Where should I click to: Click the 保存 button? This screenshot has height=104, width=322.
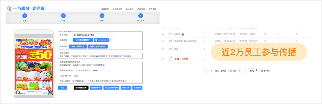pyautogui.click(x=62, y=88)
